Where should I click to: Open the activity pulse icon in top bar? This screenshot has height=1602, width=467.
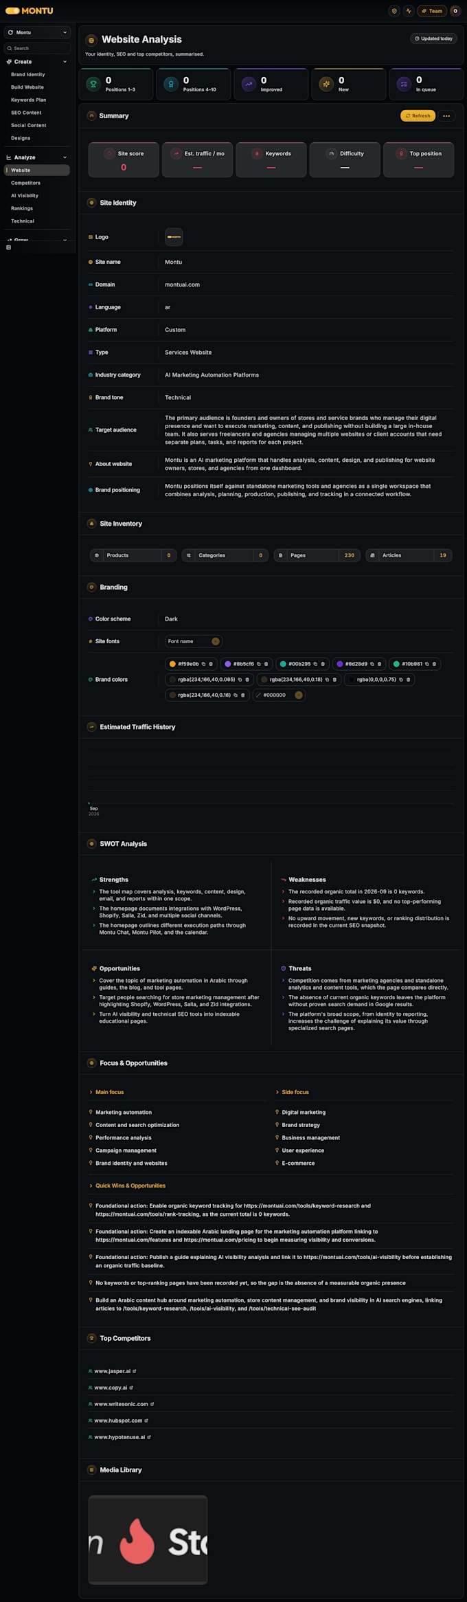coord(409,11)
